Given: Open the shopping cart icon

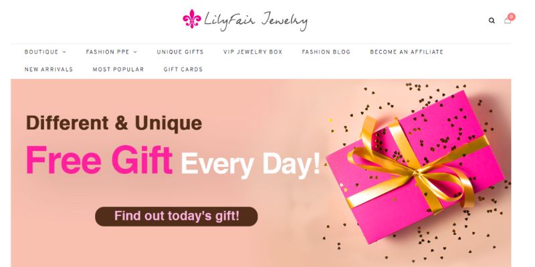Looking at the screenshot, I should [508, 21].
